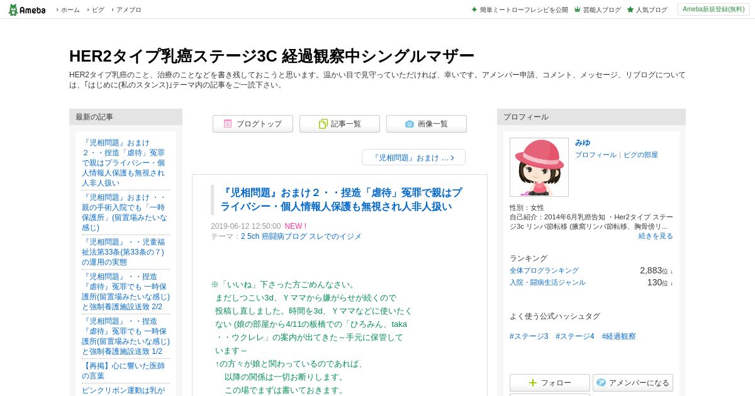This screenshot has height=396, width=755.
Task: Click Ameba新規登録(無料) button
Action: tap(713, 9)
